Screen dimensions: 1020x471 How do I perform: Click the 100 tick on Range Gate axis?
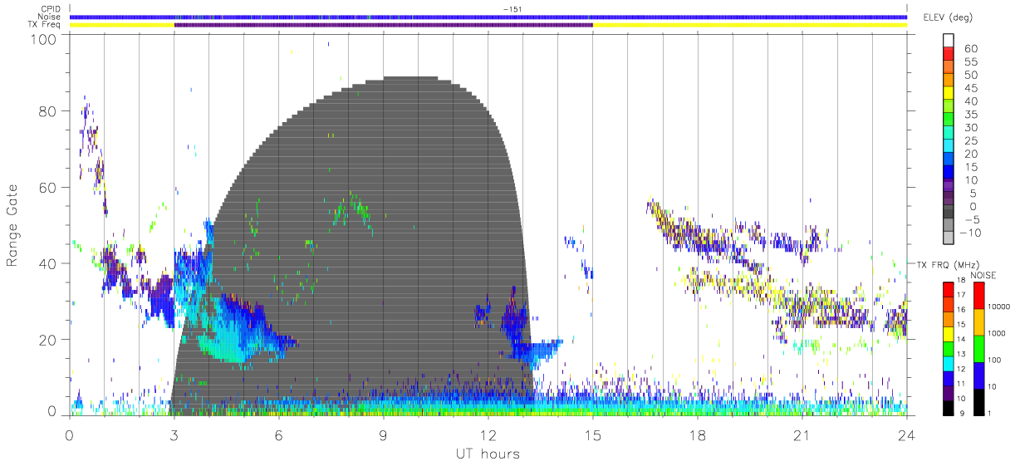click(x=42, y=39)
